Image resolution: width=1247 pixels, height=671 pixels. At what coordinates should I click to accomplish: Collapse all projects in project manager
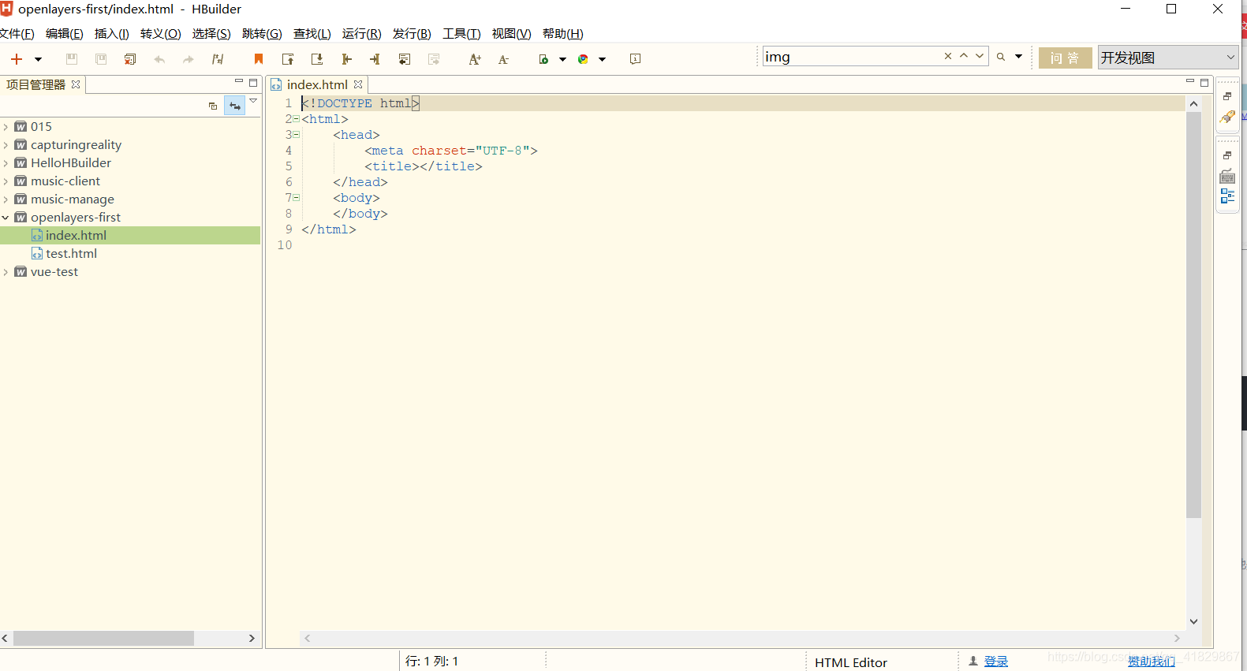(213, 106)
